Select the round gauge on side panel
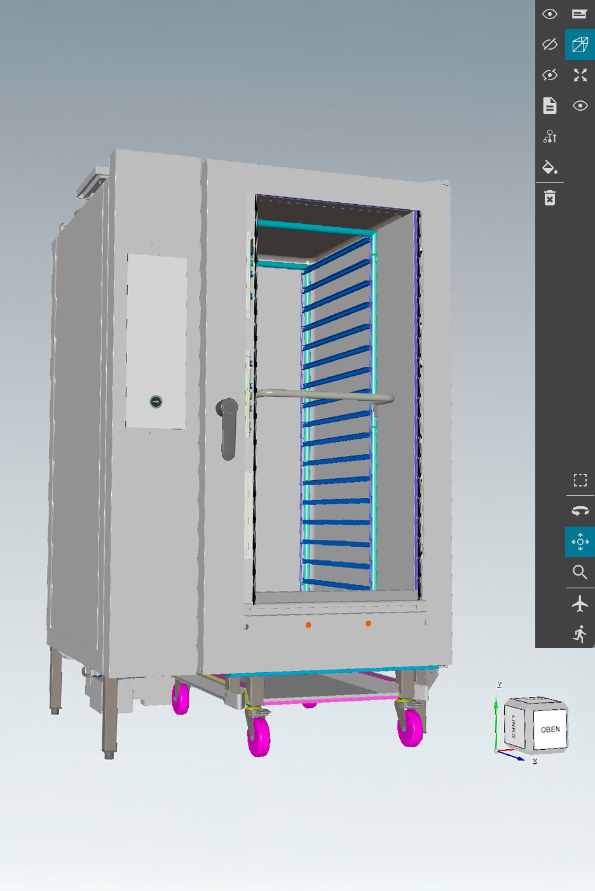Screen dimensions: 595x891 coord(156,401)
